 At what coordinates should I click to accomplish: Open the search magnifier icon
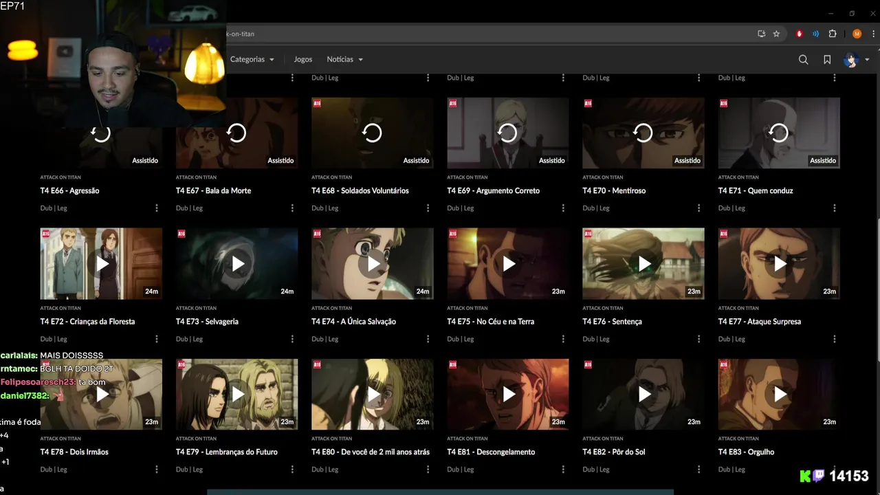[803, 60]
